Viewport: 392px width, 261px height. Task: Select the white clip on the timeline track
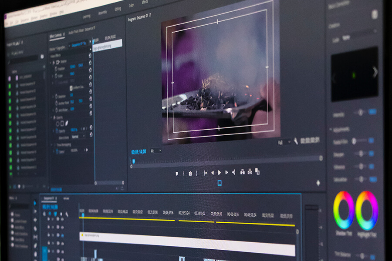187,244
